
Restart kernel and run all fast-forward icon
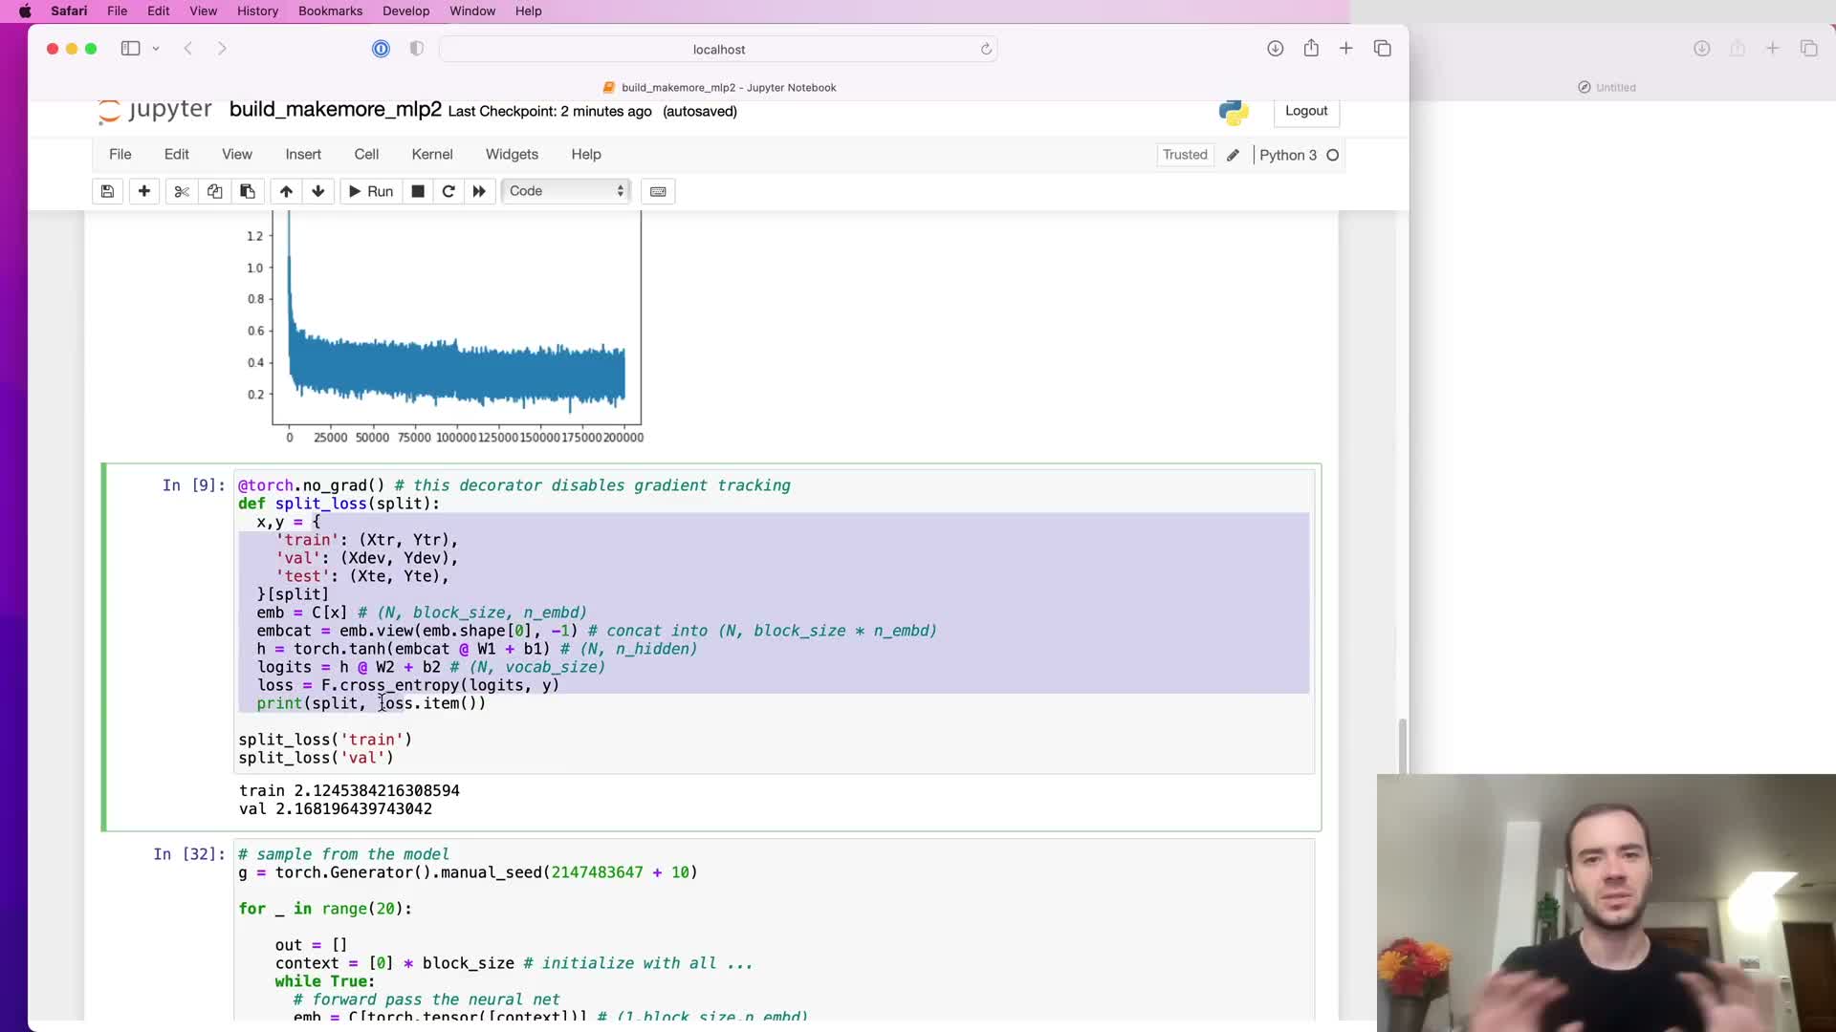(x=479, y=191)
